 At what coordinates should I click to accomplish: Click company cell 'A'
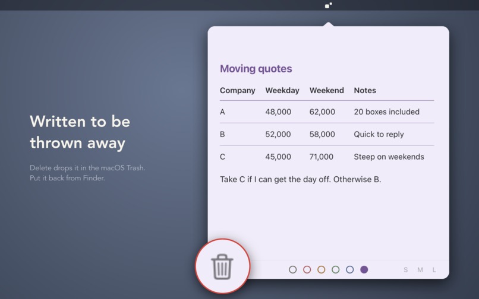click(222, 112)
